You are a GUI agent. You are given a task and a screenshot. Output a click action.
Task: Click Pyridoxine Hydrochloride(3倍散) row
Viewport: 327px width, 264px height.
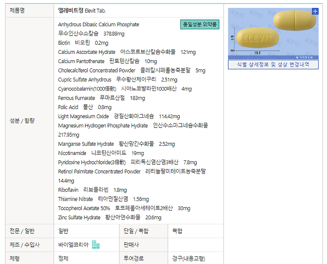128,163
